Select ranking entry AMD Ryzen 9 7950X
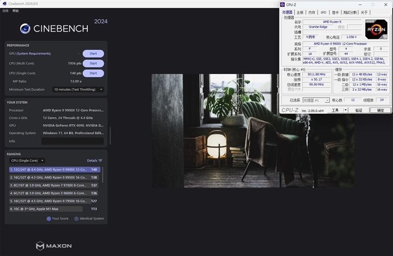Viewport: 393px width, 256px height. [x=54, y=201]
